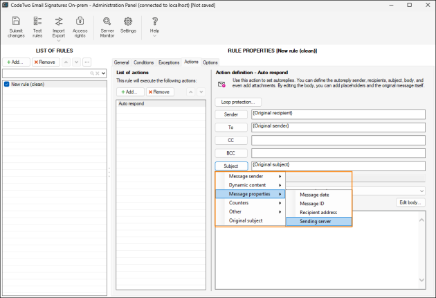
Task: Click the Loop protection button
Action: click(238, 102)
